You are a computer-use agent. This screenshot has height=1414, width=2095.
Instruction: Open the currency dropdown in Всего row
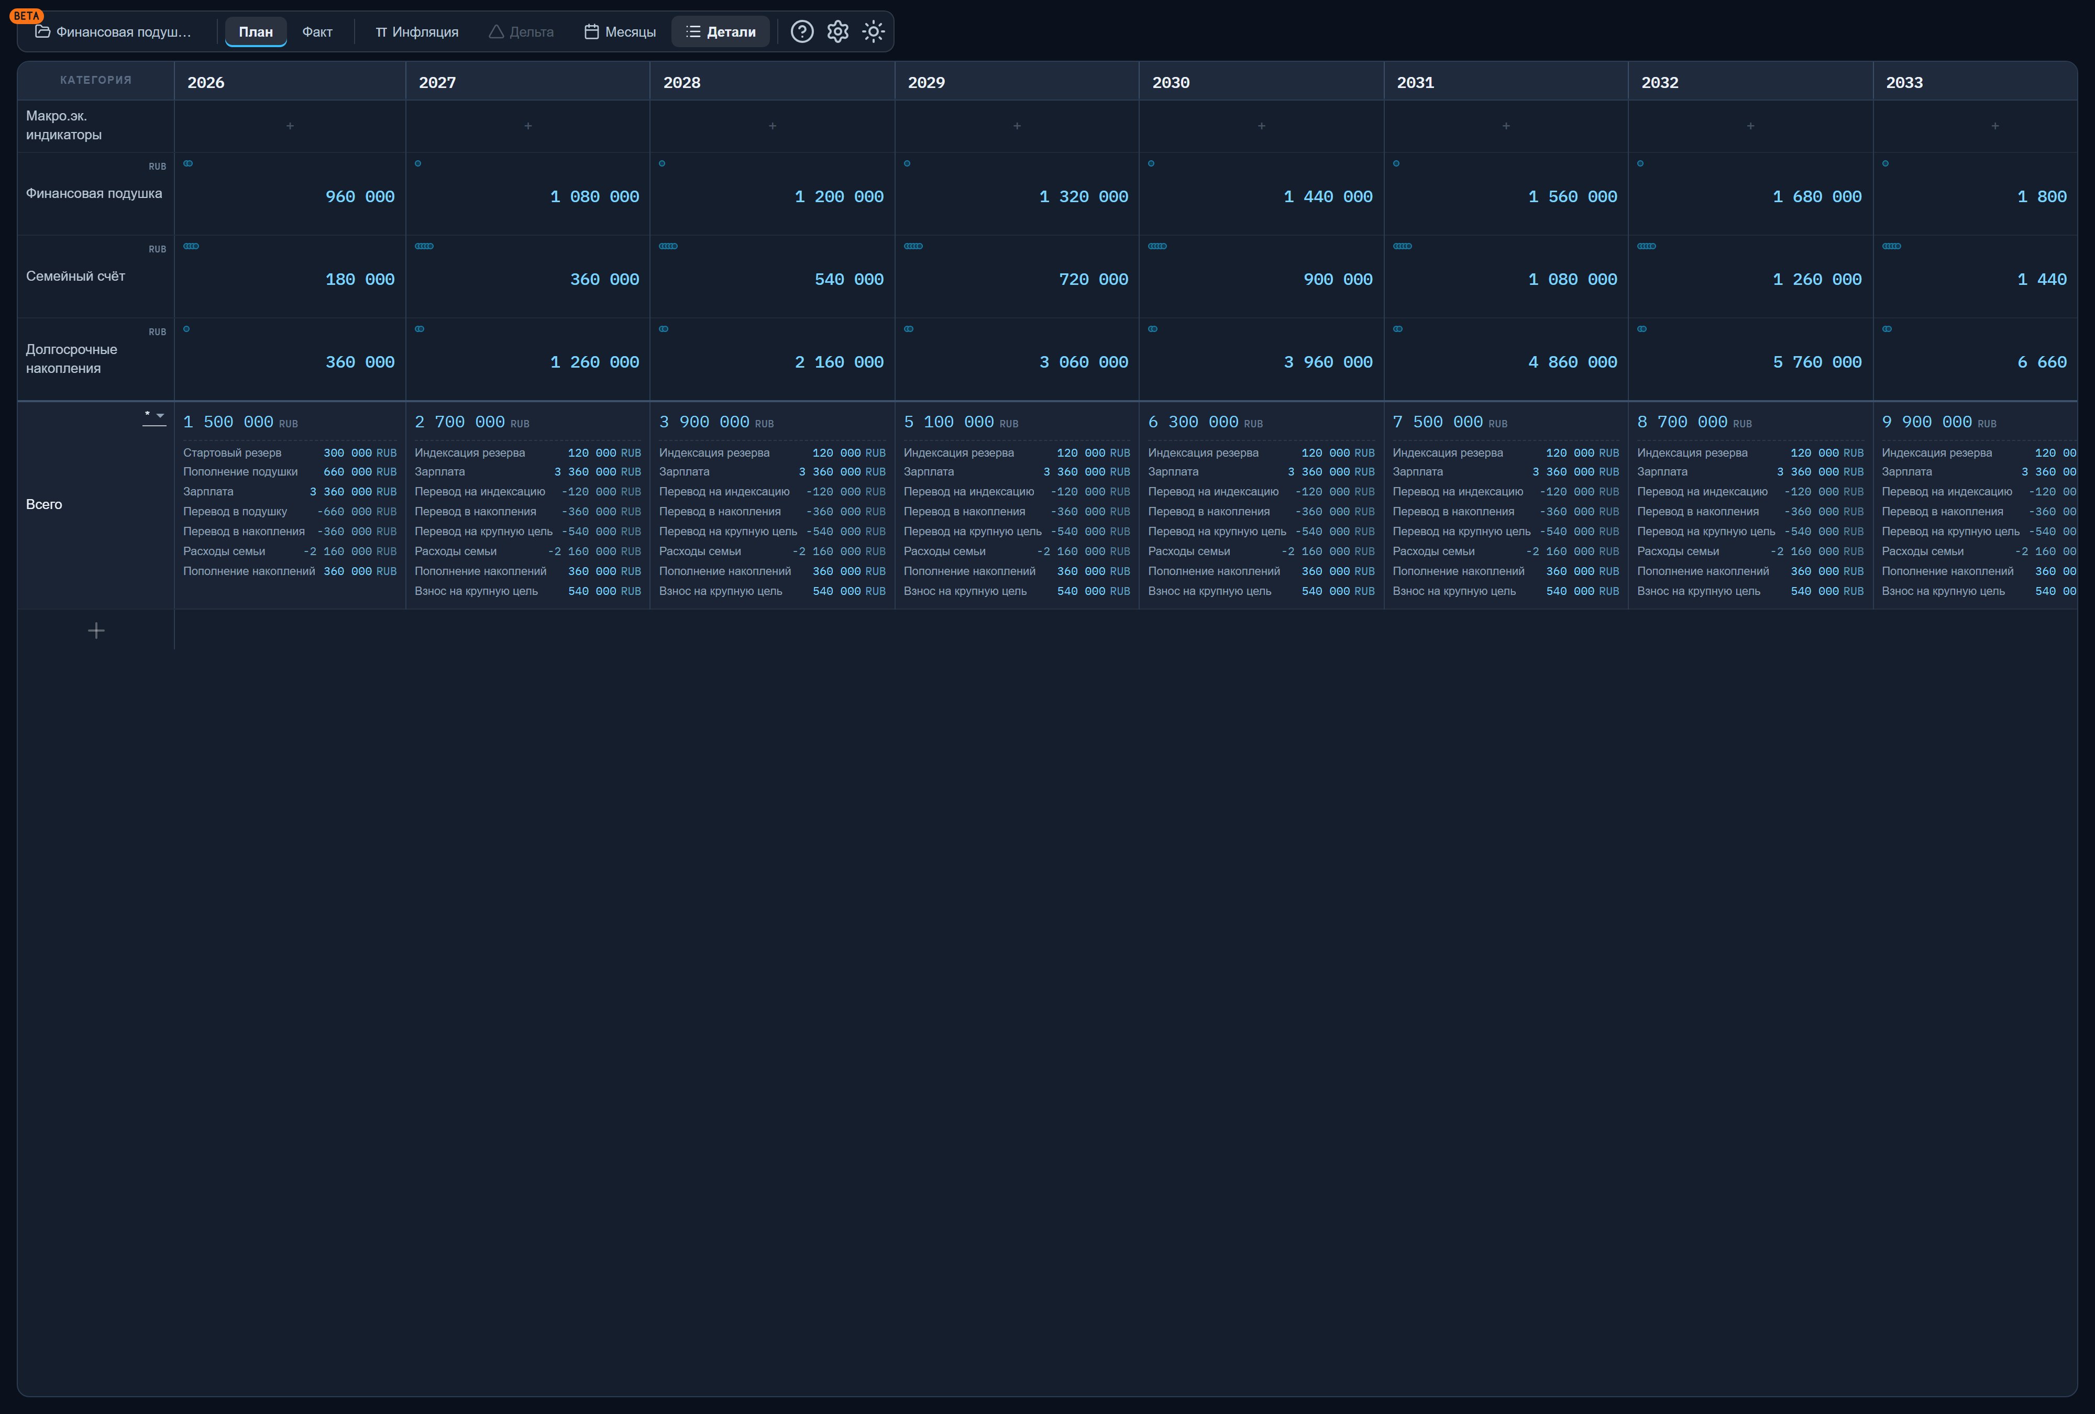154,416
